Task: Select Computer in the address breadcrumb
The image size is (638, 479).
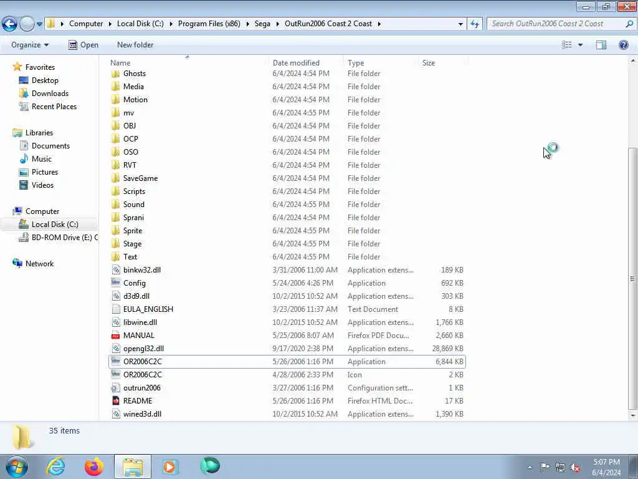Action: point(86,24)
